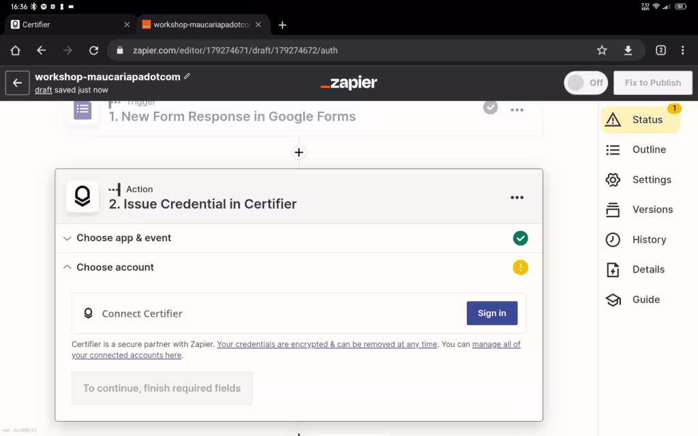698x436 pixels.
Task: Toggle the Zap Off switch on
Action: 586,82
